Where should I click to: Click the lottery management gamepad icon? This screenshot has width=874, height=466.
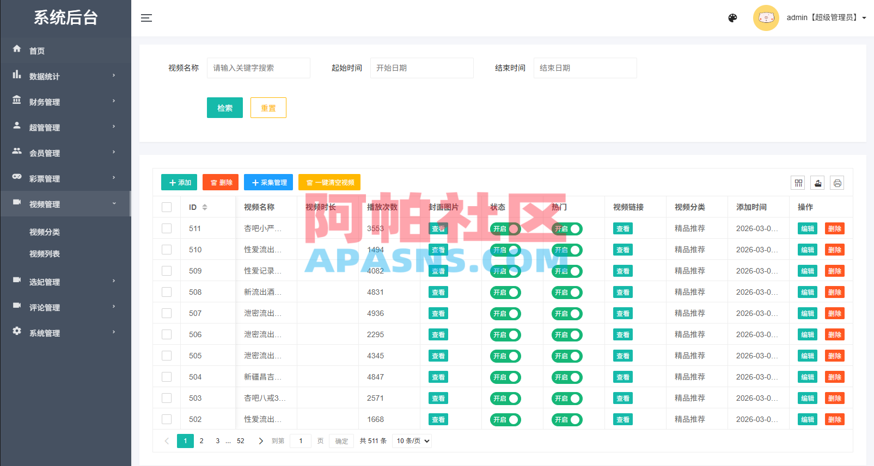pyautogui.click(x=17, y=177)
